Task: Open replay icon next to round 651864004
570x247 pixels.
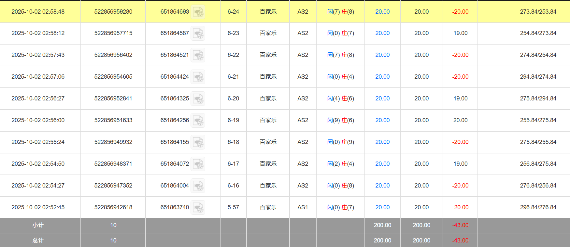Action: pyautogui.click(x=198, y=186)
